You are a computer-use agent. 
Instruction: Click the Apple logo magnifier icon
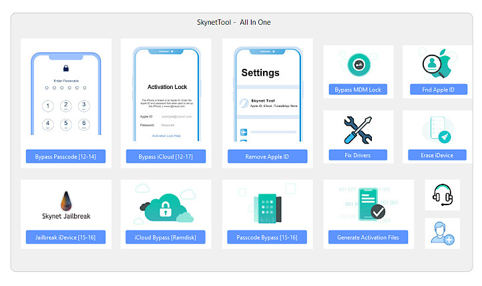click(x=437, y=63)
